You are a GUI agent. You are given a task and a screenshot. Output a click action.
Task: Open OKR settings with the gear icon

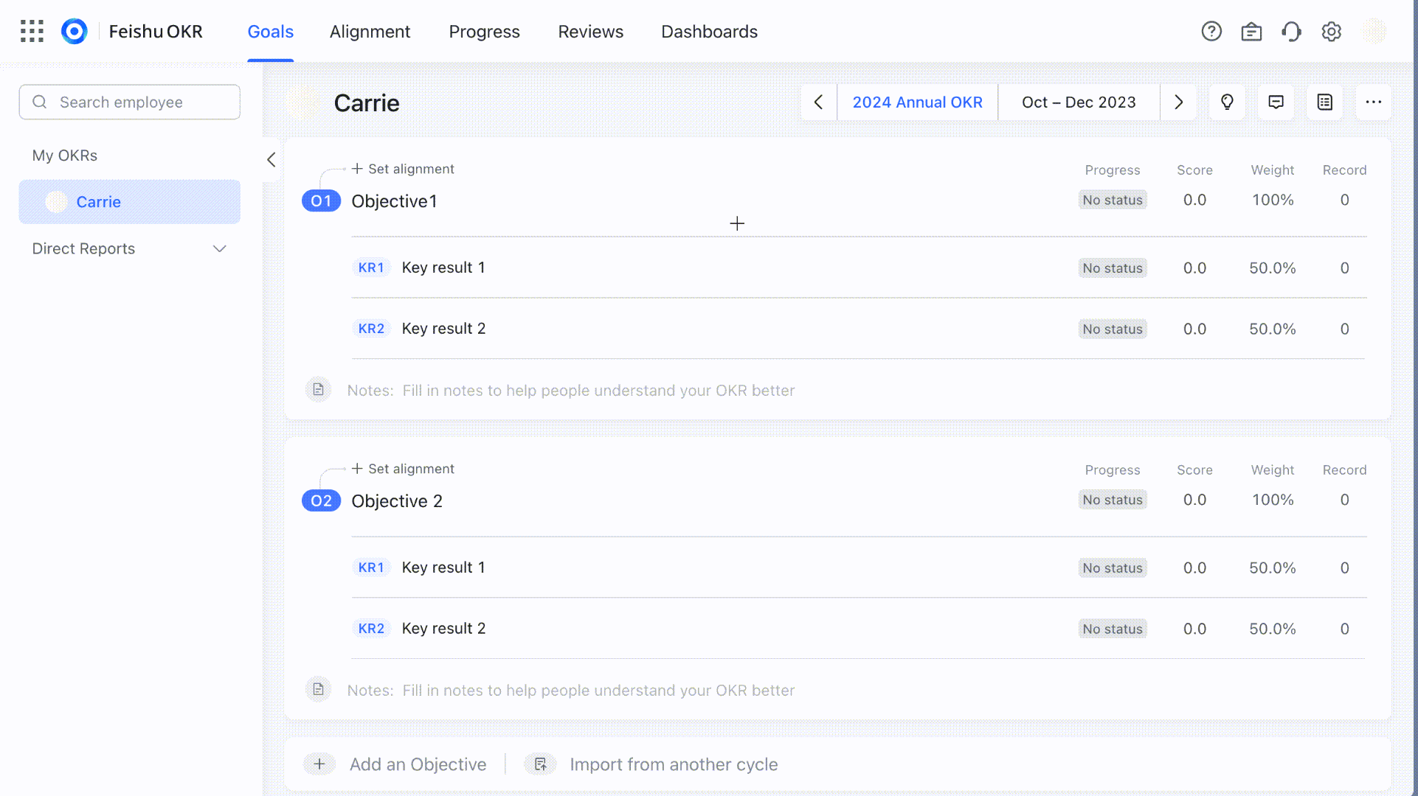coord(1331,31)
